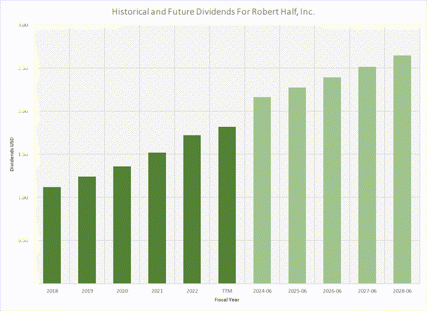Click the 1.00 y-axis value
This screenshot has width=427, height=311.
coord(23,198)
